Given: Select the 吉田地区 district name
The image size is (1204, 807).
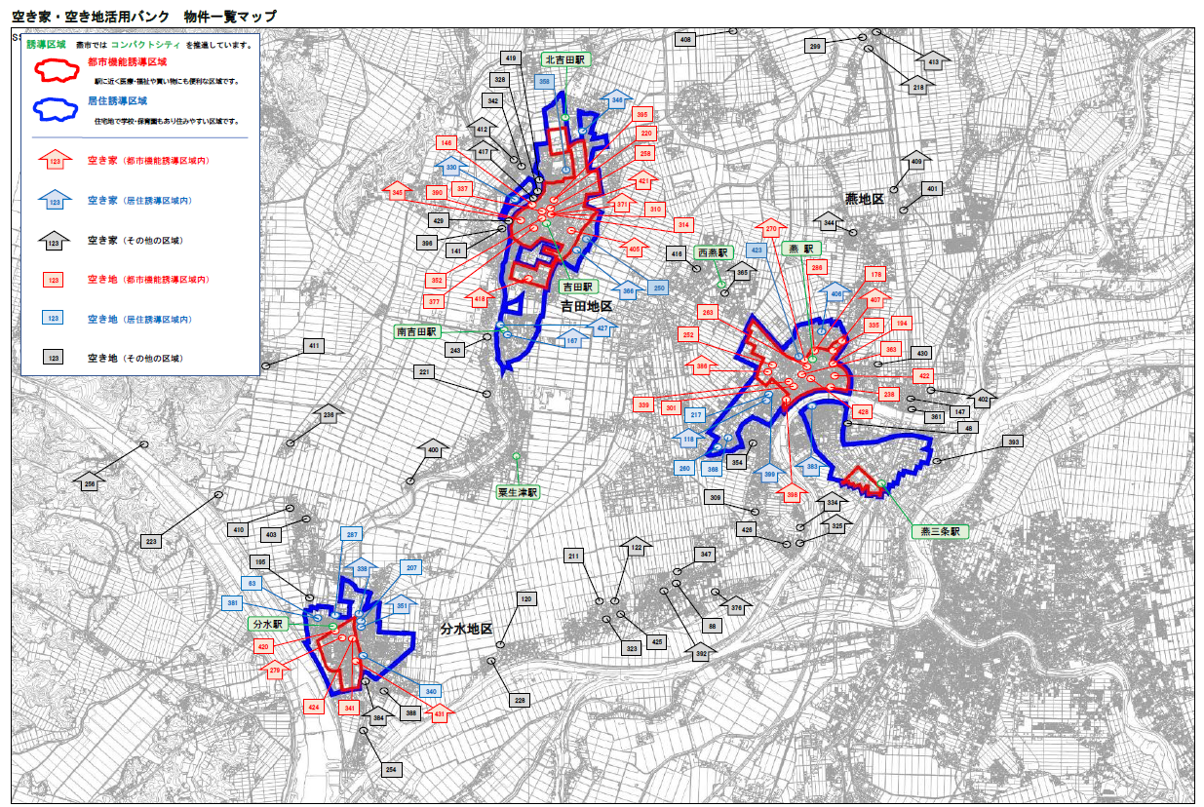Looking at the screenshot, I should pyautogui.click(x=586, y=306).
